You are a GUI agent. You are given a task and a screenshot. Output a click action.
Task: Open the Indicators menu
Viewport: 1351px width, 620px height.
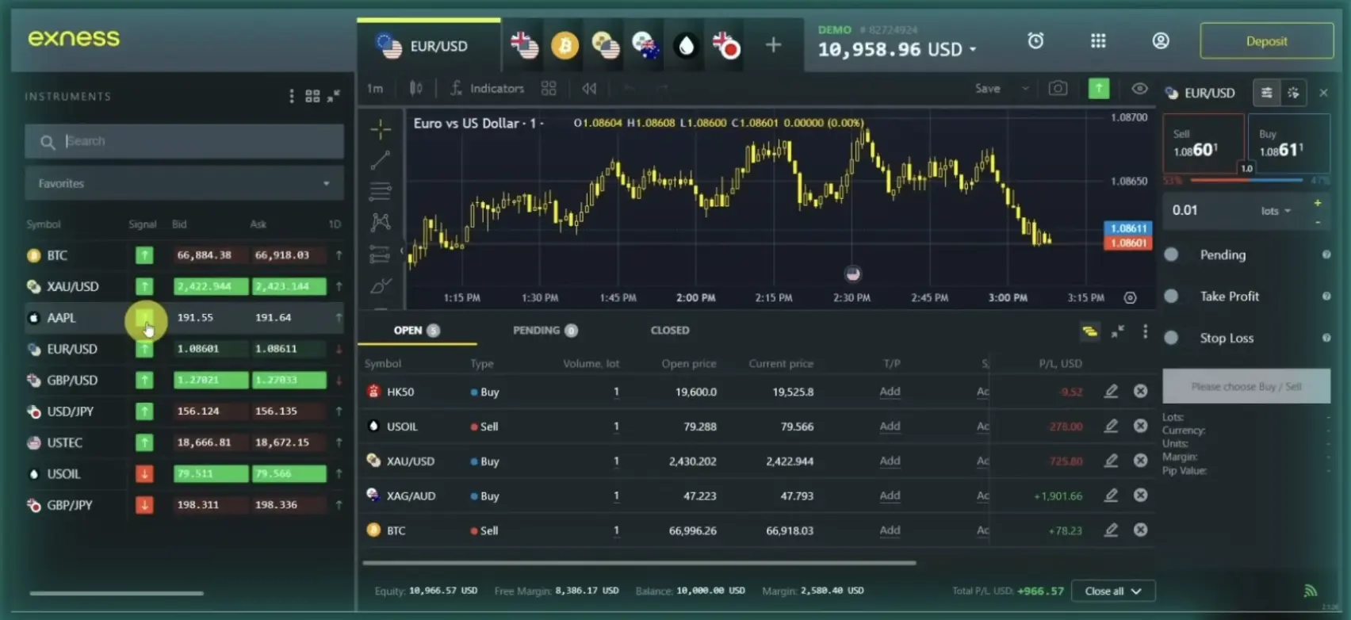tap(488, 88)
